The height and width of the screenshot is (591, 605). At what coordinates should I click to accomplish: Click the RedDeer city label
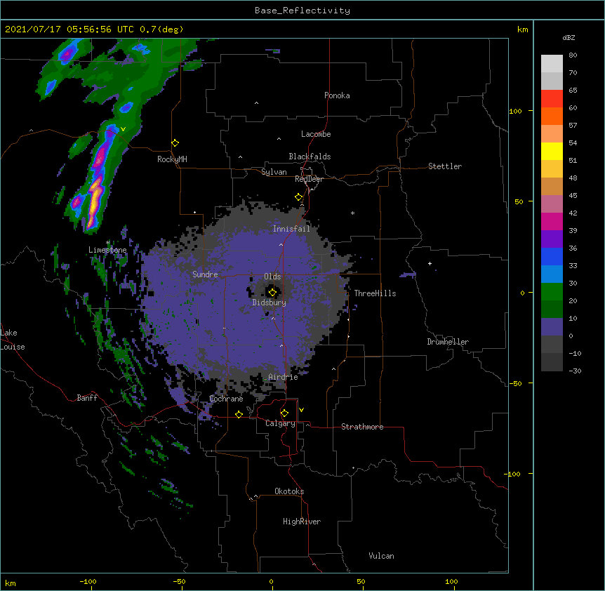pos(309,179)
